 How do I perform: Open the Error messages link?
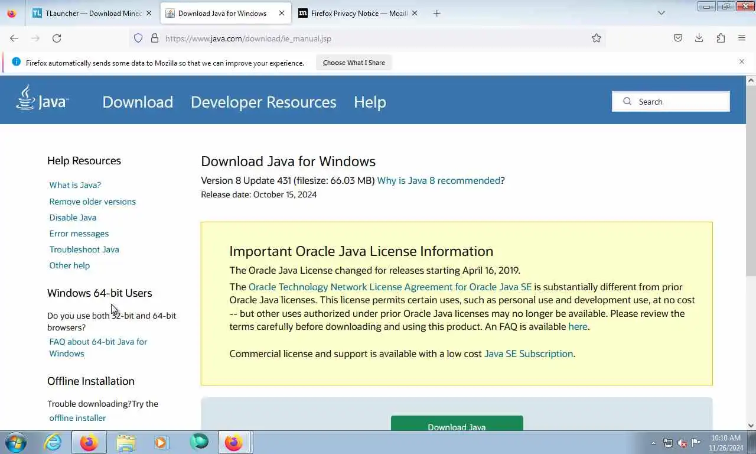point(79,234)
